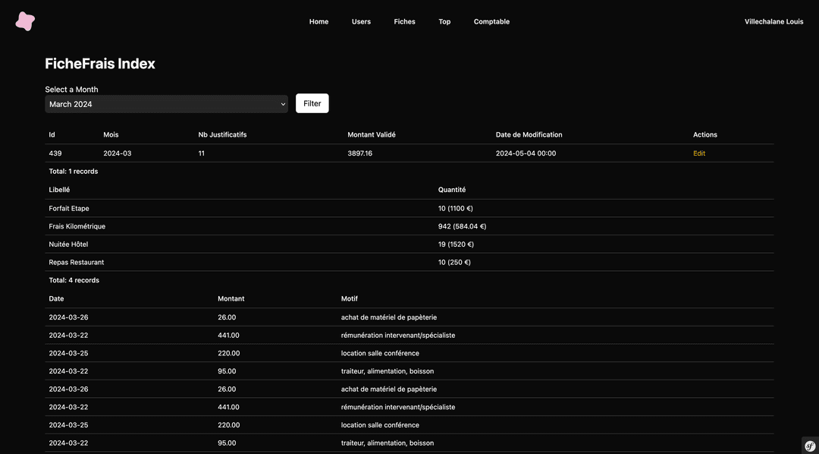Viewport: 819px width, 454px height.
Task: Click the FicheFrais Index heading
Action: (x=100, y=64)
